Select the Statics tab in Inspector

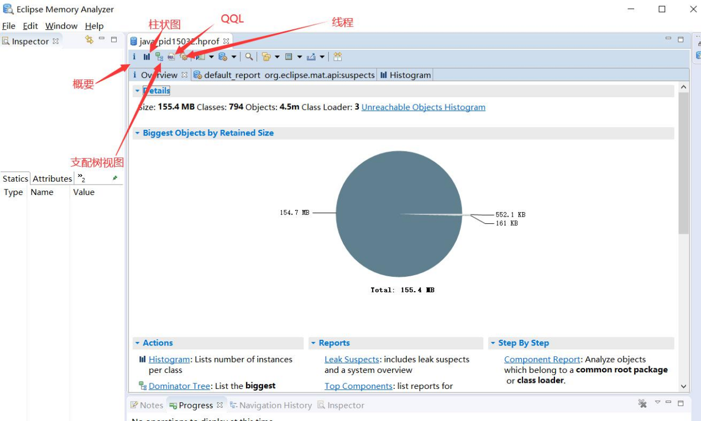pos(15,178)
